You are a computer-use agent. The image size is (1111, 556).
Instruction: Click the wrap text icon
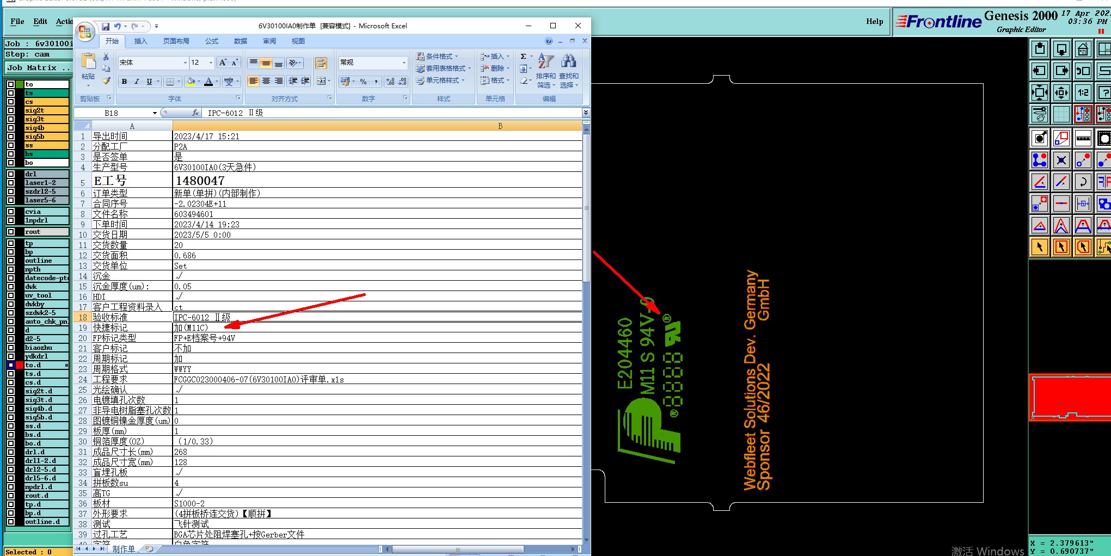tap(321, 63)
